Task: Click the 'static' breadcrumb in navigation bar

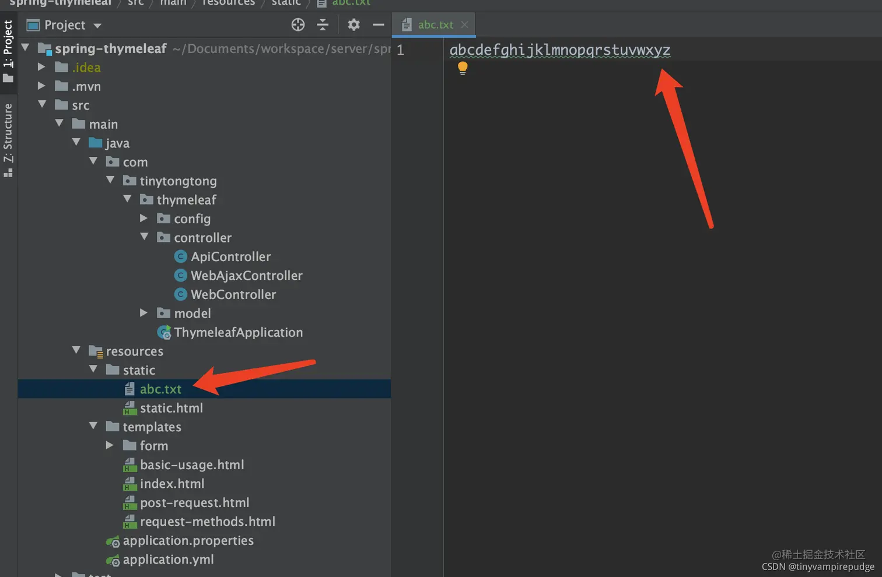Action: click(286, 3)
